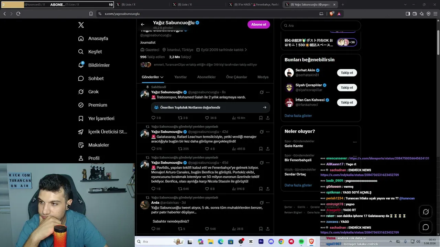Bookmark the Pavlidis tweet
Image resolution: width=440 pixels, height=247 pixels.
261,189
